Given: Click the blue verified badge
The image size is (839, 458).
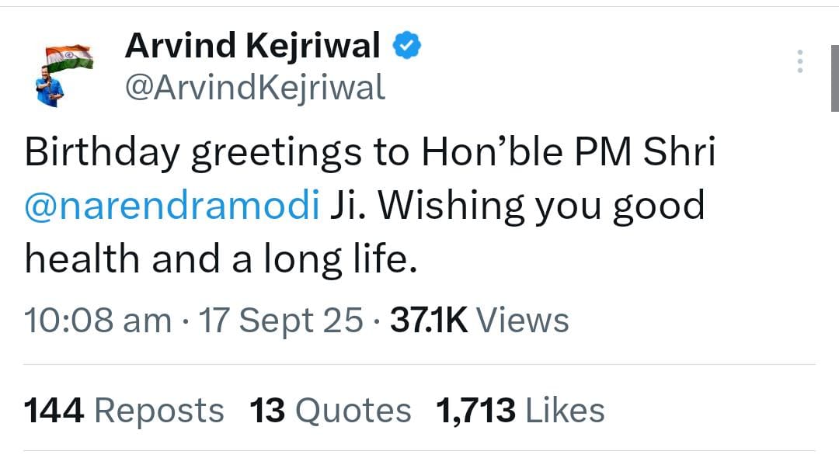Looking at the screenshot, I should tap(406, 47).
